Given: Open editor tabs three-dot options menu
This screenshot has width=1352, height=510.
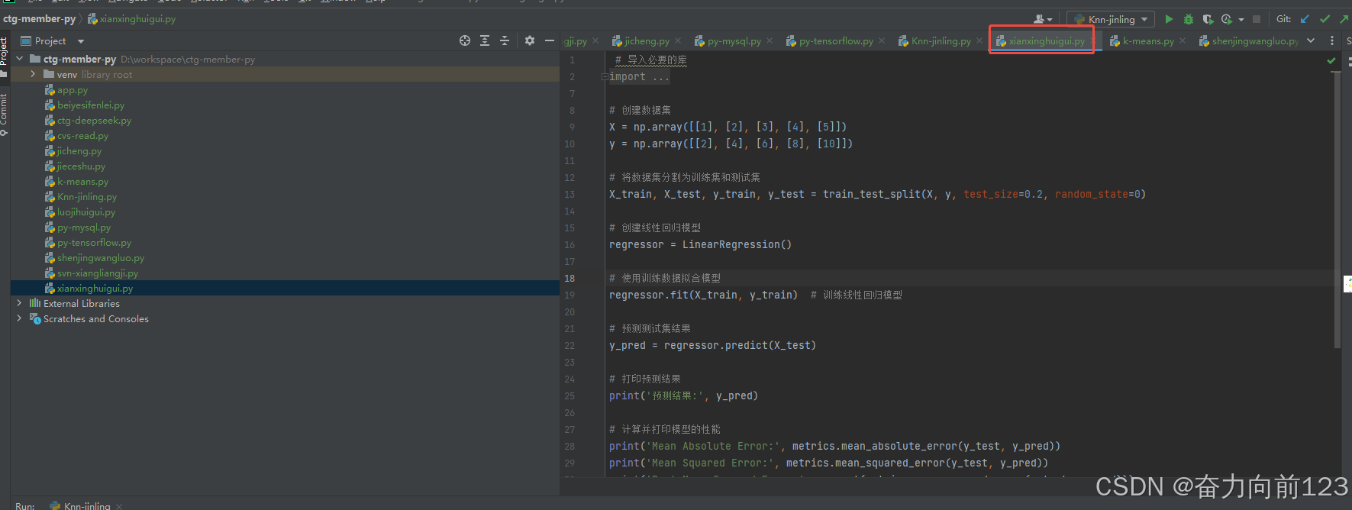Looking at the screenshot, I should pos(1332,40).
